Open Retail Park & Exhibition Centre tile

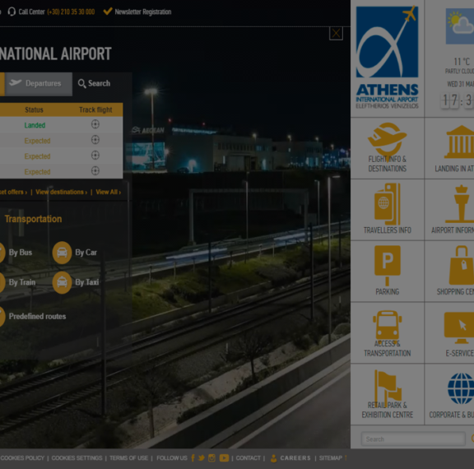coord(387,394)
